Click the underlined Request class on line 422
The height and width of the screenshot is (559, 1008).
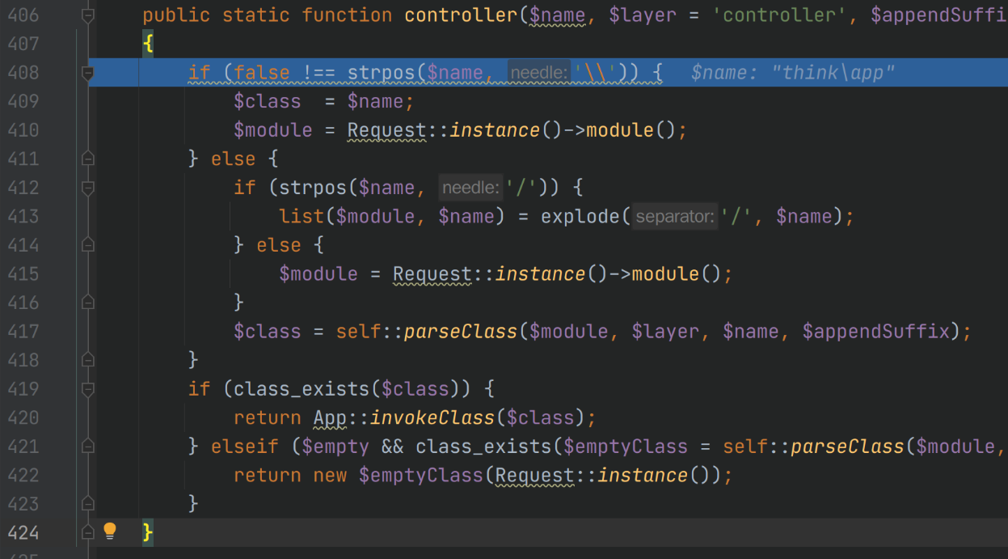pyautogui.click(x=535, y=475)
